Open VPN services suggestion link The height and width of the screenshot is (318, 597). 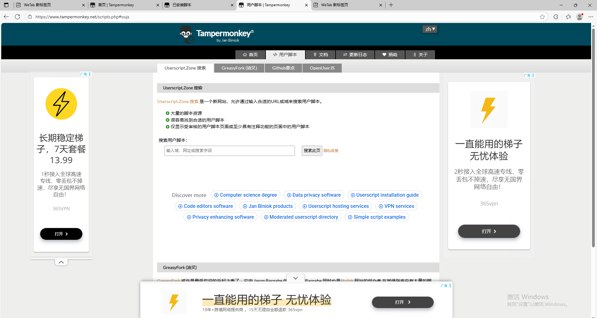coord(396,206)
